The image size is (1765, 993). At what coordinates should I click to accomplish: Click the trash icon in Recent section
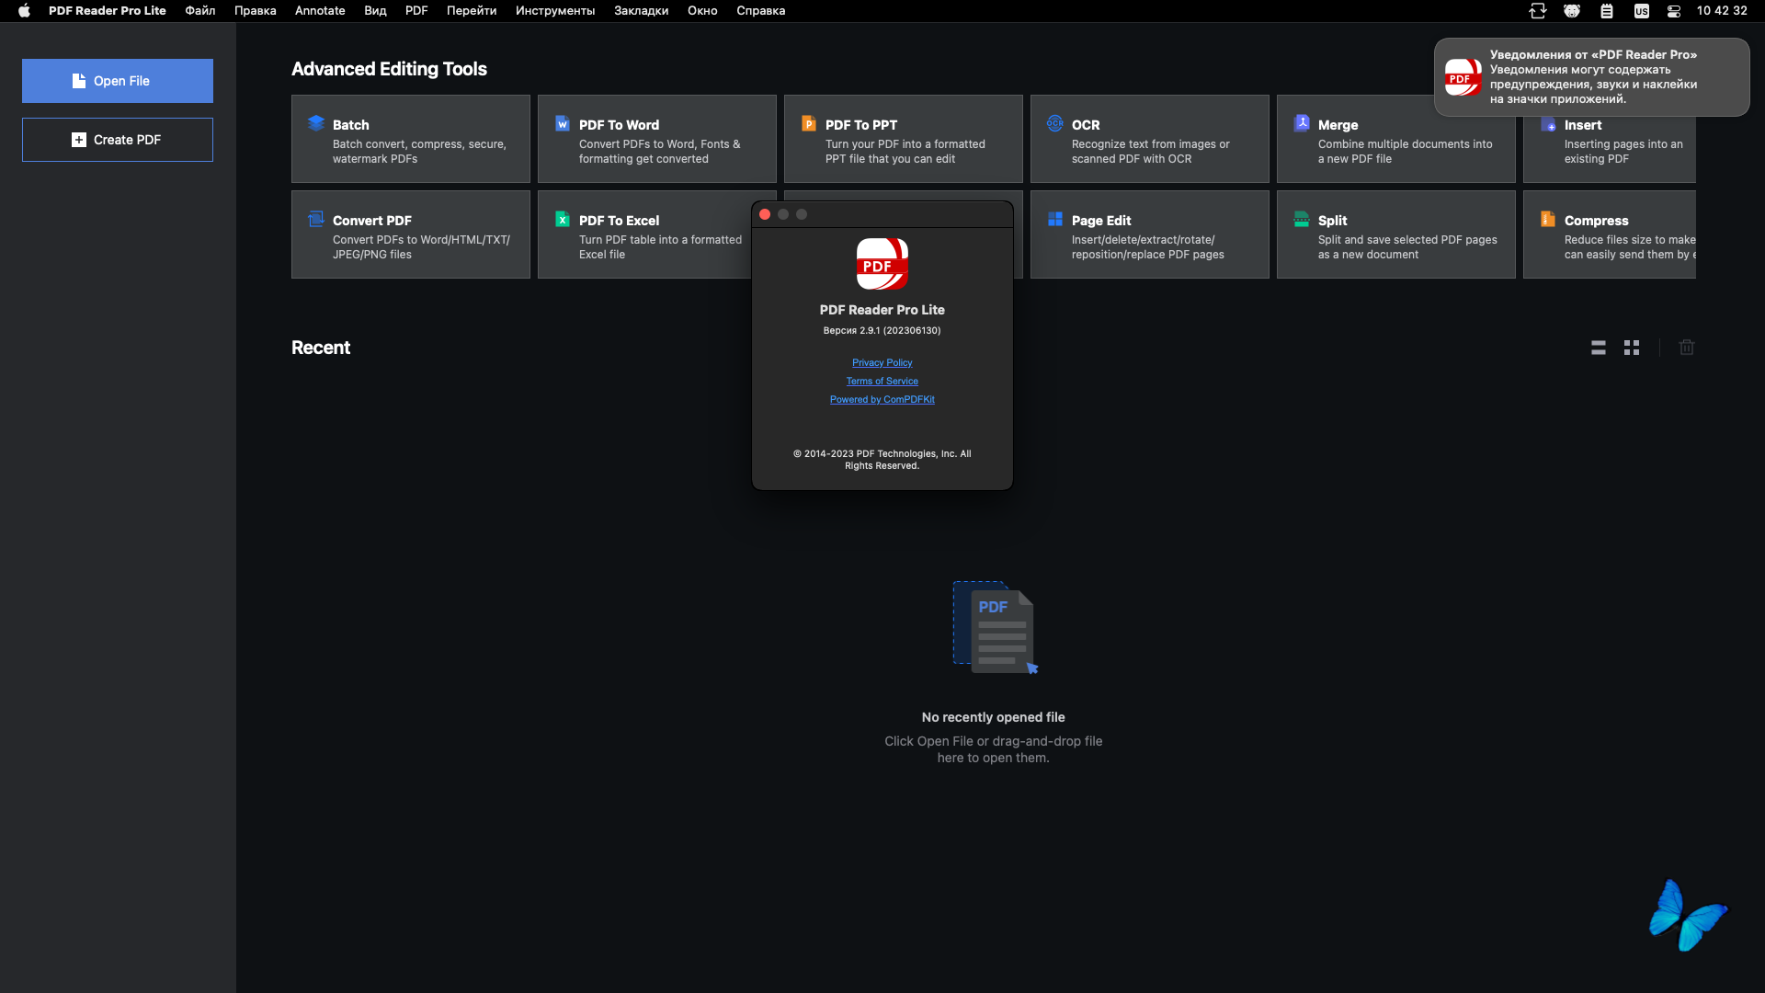click(1687, 348)
